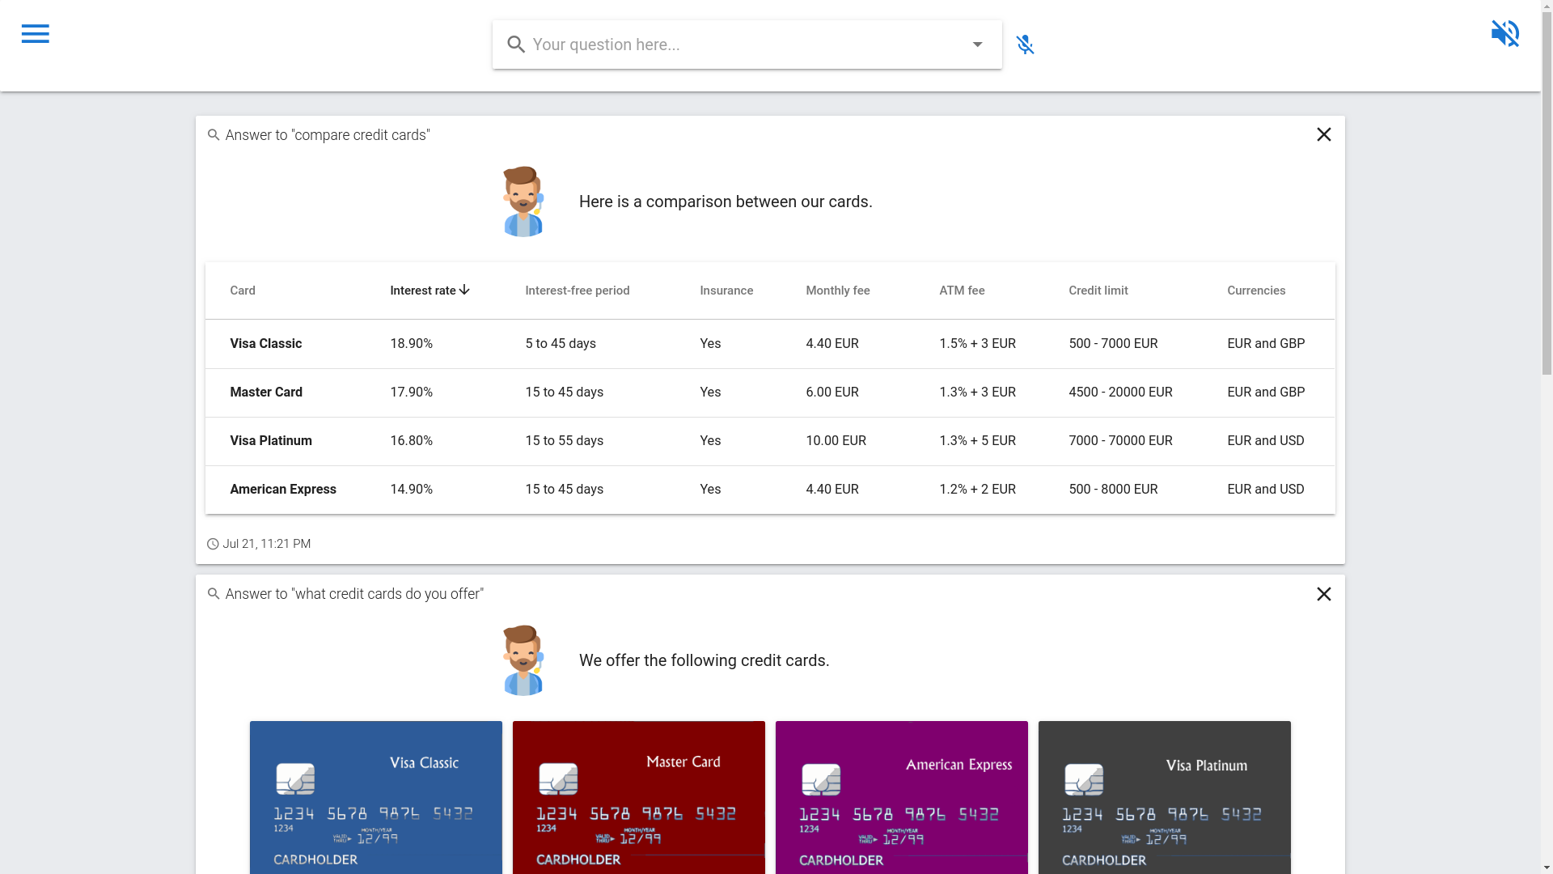Sort by Credit limit column header
The height and width of the screenshot is (874, 1553).
(x=1098, y=291)
